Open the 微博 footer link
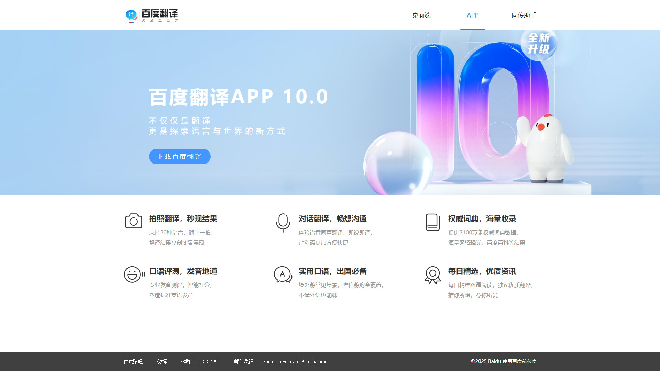Image resolution: width=660 pixels, height=371 pixels. [162, 361]
